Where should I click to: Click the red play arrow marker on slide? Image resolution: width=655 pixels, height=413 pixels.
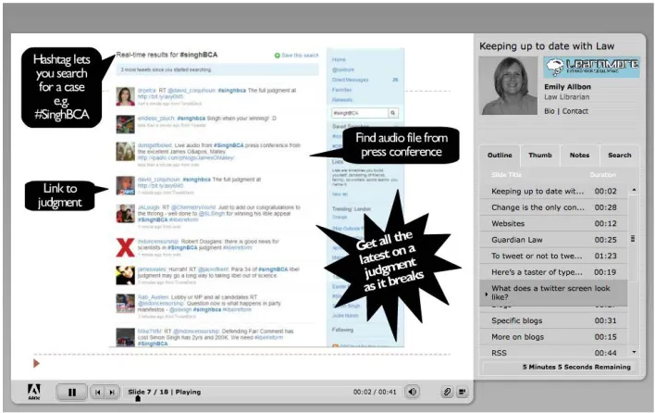tap(36, 363)
